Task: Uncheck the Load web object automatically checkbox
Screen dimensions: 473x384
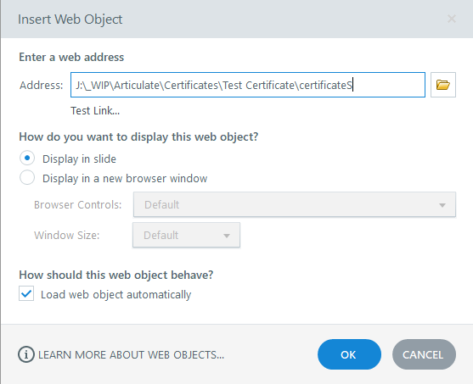Action: (x=26, y=293)
